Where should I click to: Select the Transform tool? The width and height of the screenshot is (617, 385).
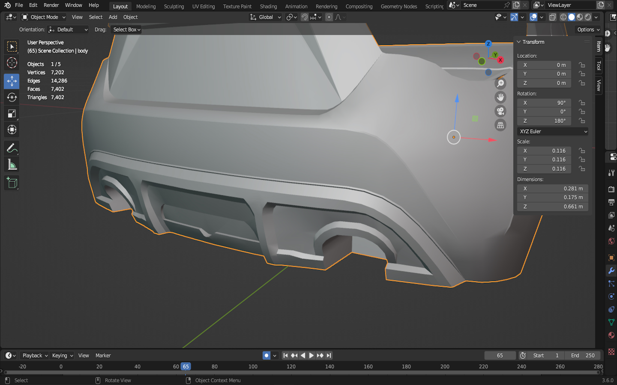click(12, 130)
